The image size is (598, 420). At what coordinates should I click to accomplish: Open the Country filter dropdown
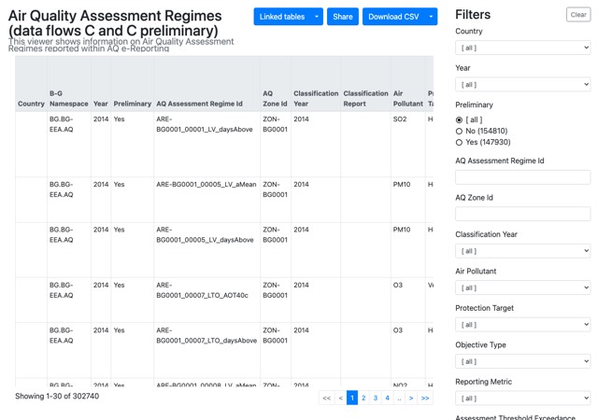point(523,48)
